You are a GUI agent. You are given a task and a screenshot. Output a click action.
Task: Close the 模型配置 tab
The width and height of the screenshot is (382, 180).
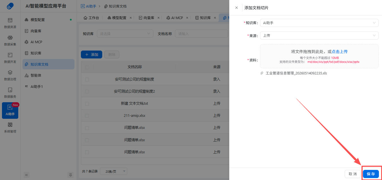131,18
